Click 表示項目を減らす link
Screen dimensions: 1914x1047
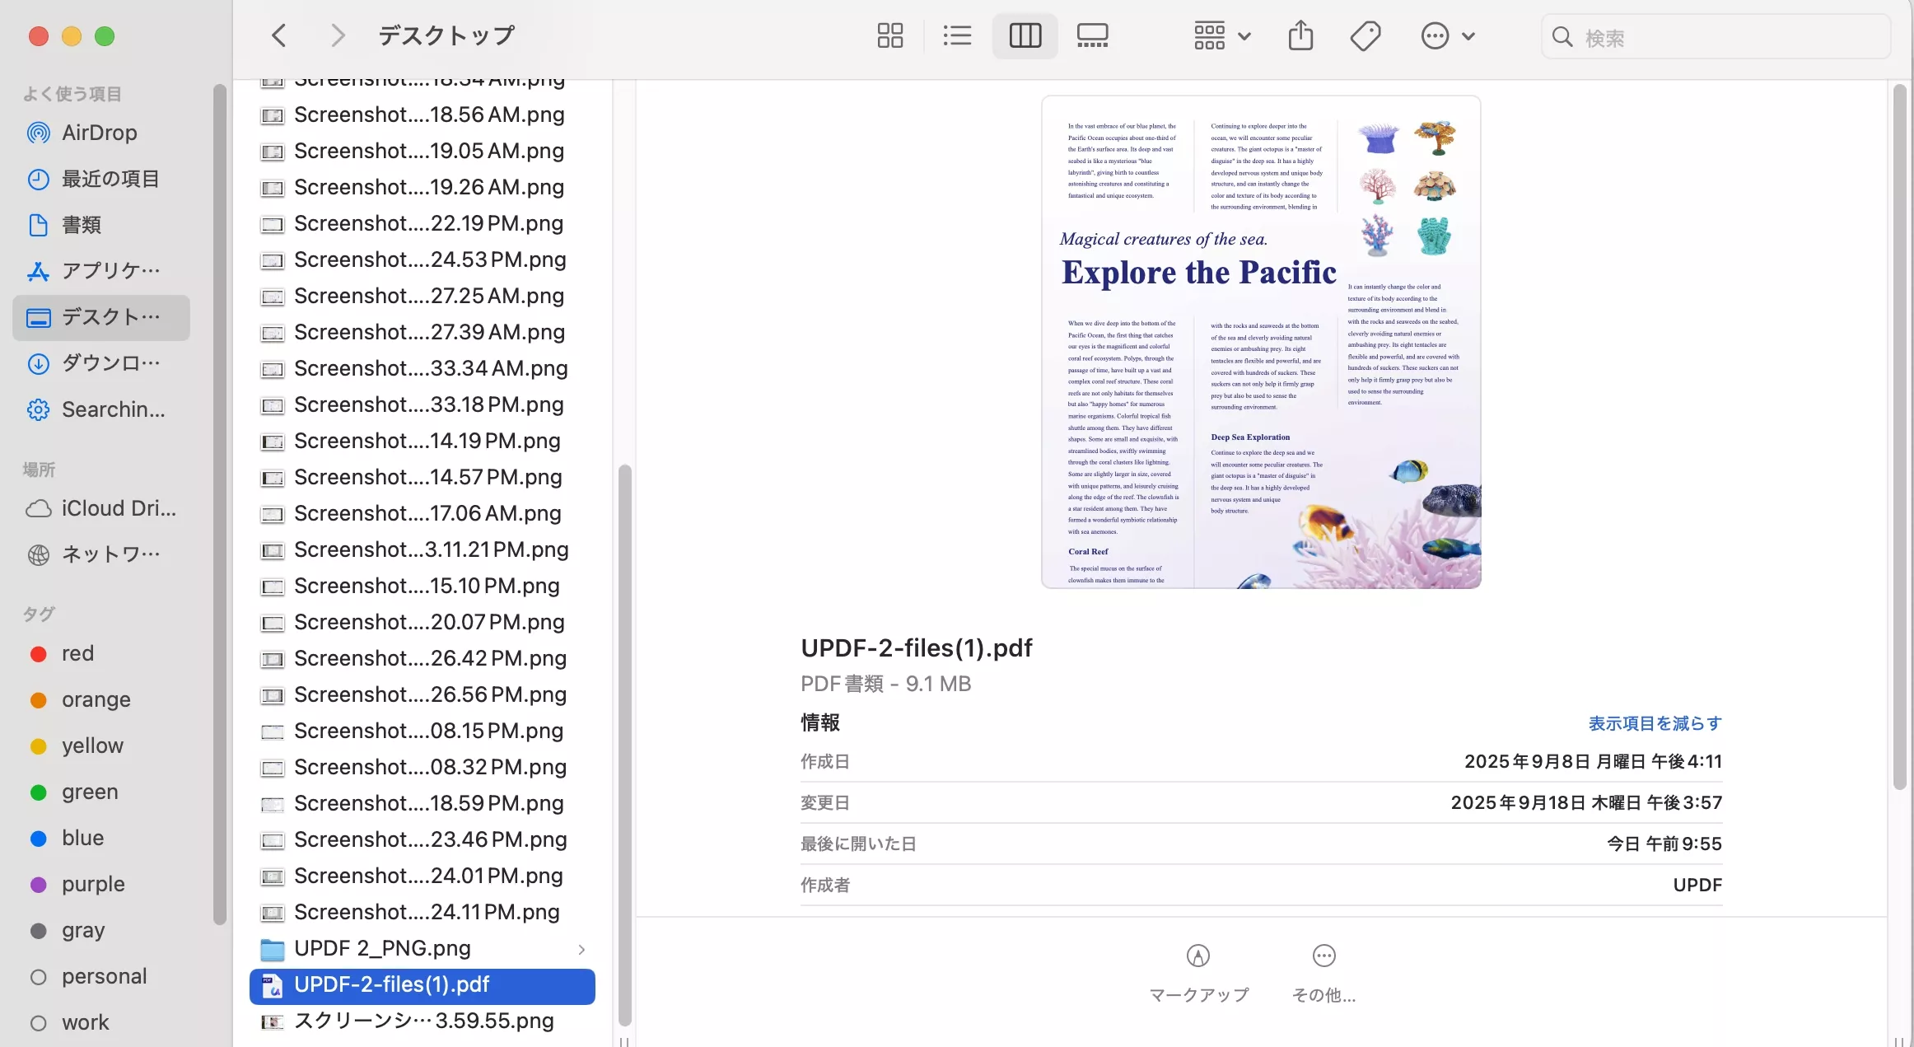[x=1655, y=723]
